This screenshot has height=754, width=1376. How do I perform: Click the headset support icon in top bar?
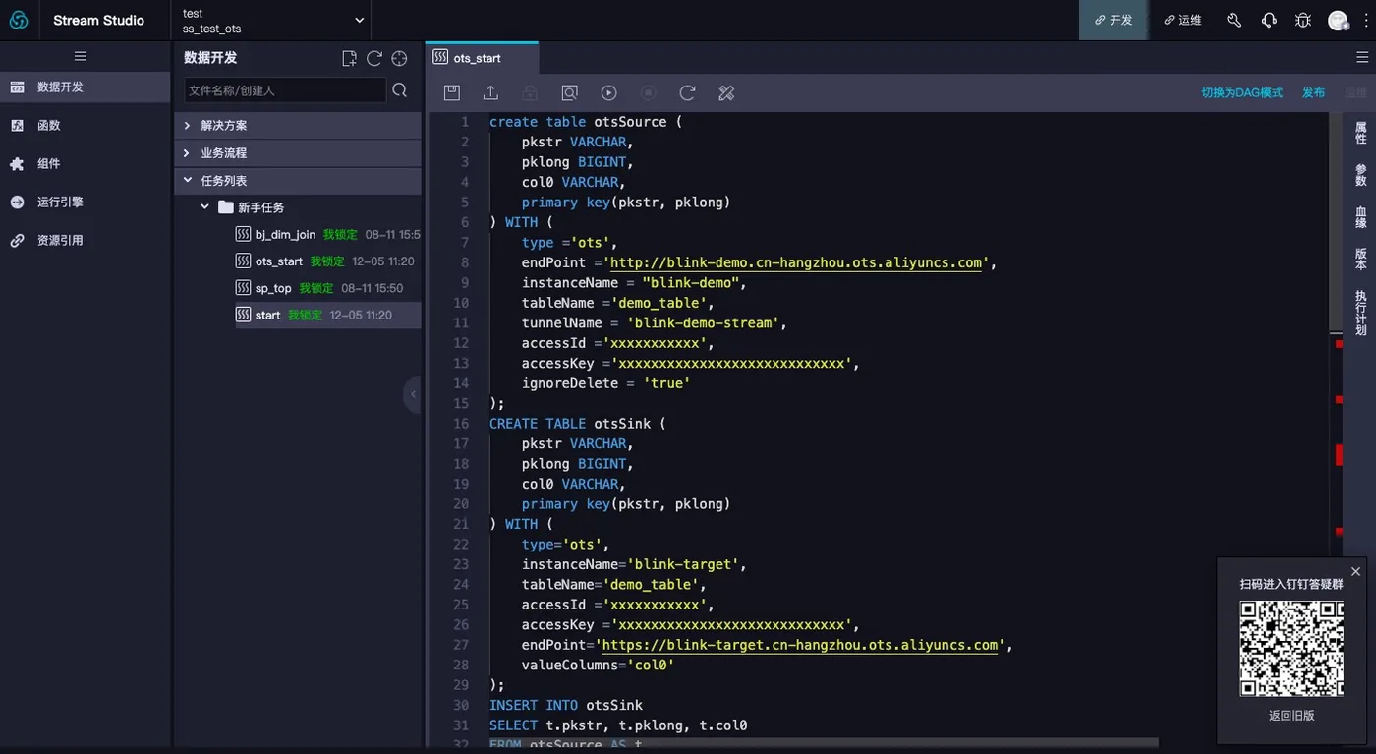click(1269, 20)
